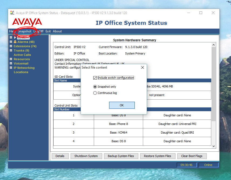The width and height of the screenshot is (231, 180).
Task: Close the Avaya System Status window
Action: [213, 13]
